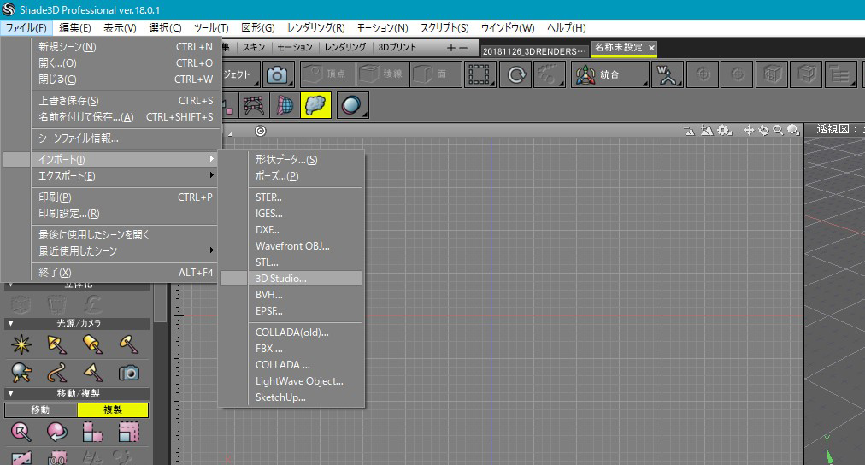Import 形状データ... from submenu
Screen dimensions: 865x465
tap(306, 159)
